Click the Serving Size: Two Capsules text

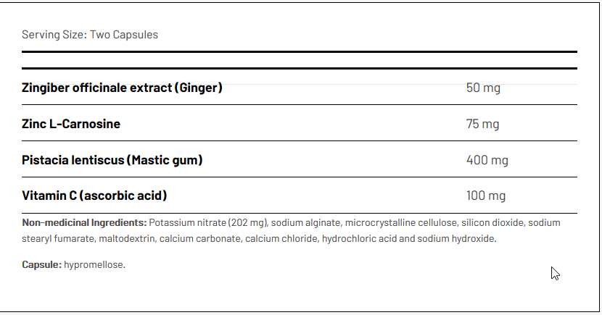90,35
